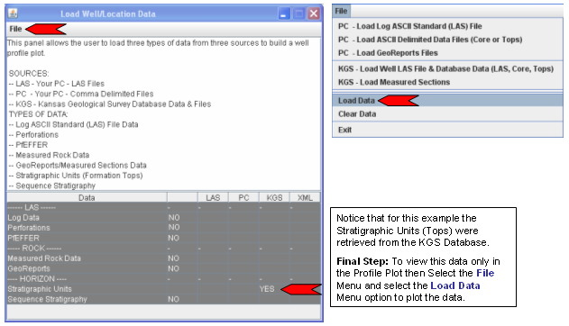
Task: Click the PC column header
Action: coord(243,197)
